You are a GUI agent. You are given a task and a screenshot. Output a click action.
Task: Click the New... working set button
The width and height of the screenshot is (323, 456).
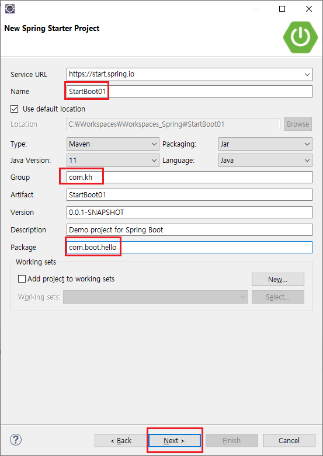(278, 280)
